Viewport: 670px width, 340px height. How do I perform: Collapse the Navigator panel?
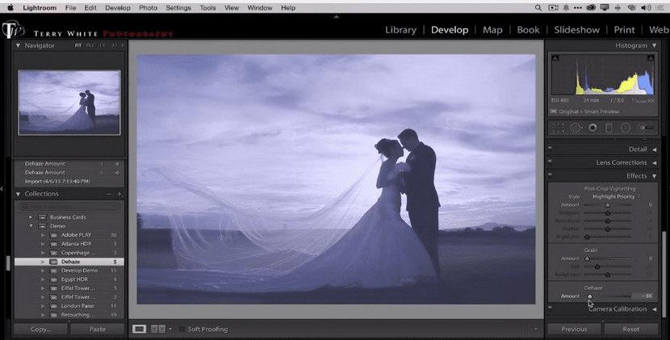tap(18, 45)
